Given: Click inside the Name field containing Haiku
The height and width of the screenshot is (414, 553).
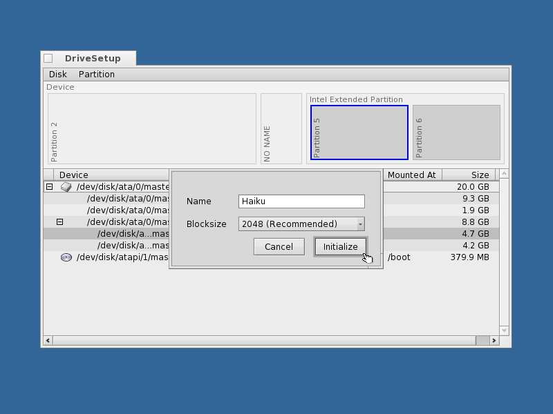Looking at the screenshot, I should (301, 201).
